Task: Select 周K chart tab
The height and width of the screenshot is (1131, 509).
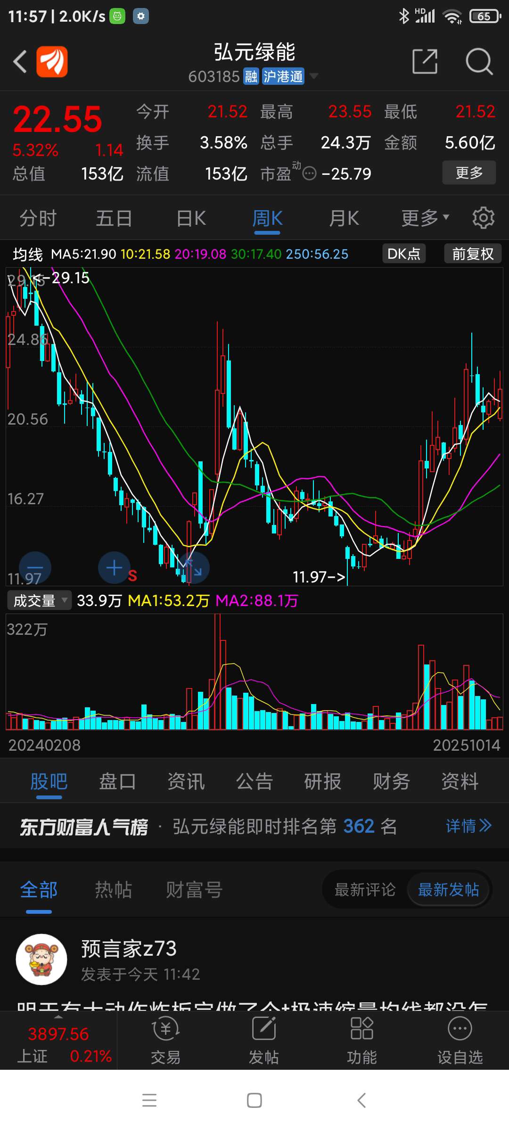Action: 267,218
